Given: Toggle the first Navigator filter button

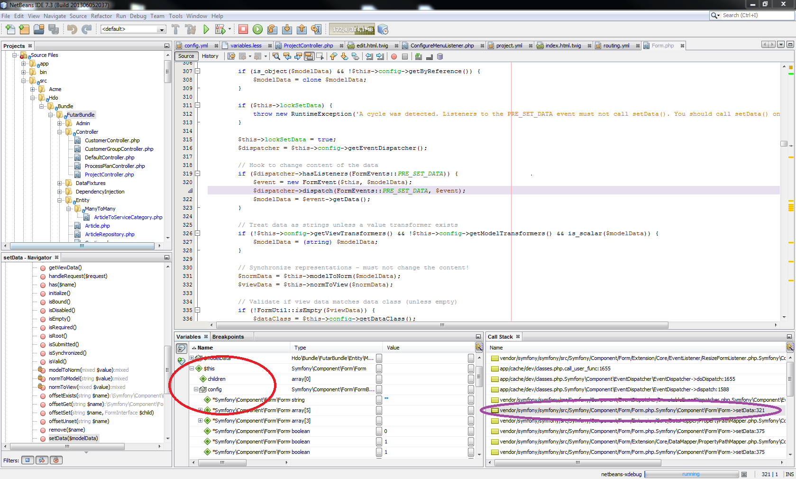Looking at the screenshot, I should 27,460.
